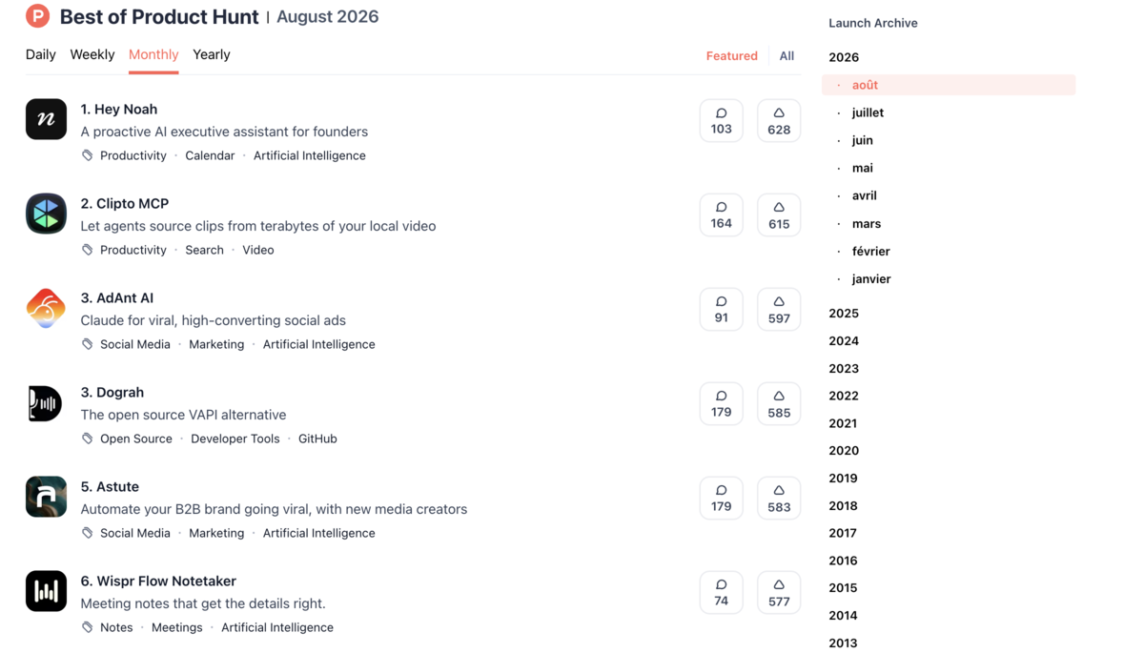This screenshot has height=653, width=1144.
Task: Switch to the Yearly tab
Action: click(x=212, y=54)
